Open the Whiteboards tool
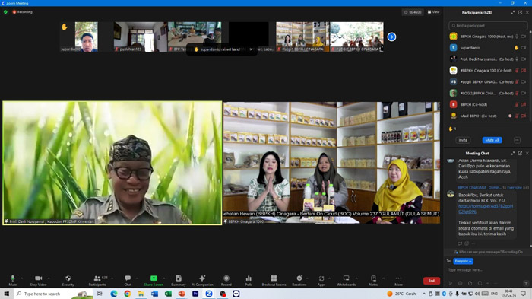The height and width of the screenshot is (299, 532). (x=346, y=278)
